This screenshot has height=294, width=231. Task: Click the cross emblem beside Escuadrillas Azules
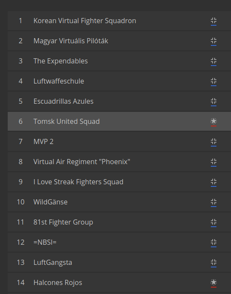[213, 101]
